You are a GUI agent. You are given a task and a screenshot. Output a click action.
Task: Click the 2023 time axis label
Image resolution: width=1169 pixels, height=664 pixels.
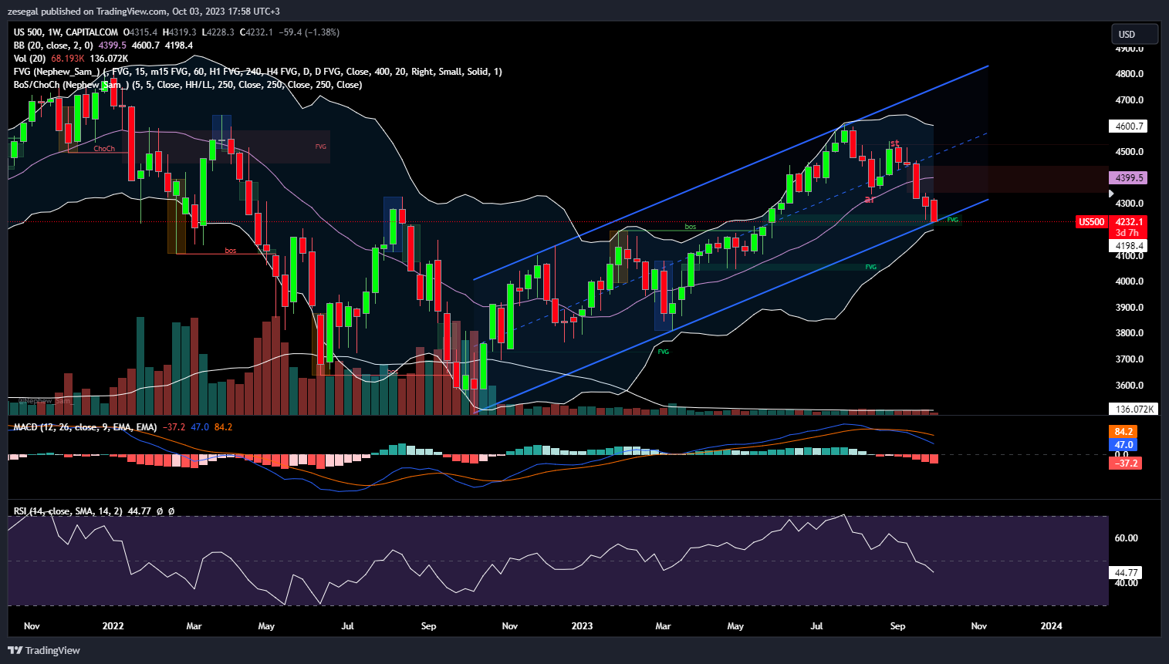click(582, 626)
